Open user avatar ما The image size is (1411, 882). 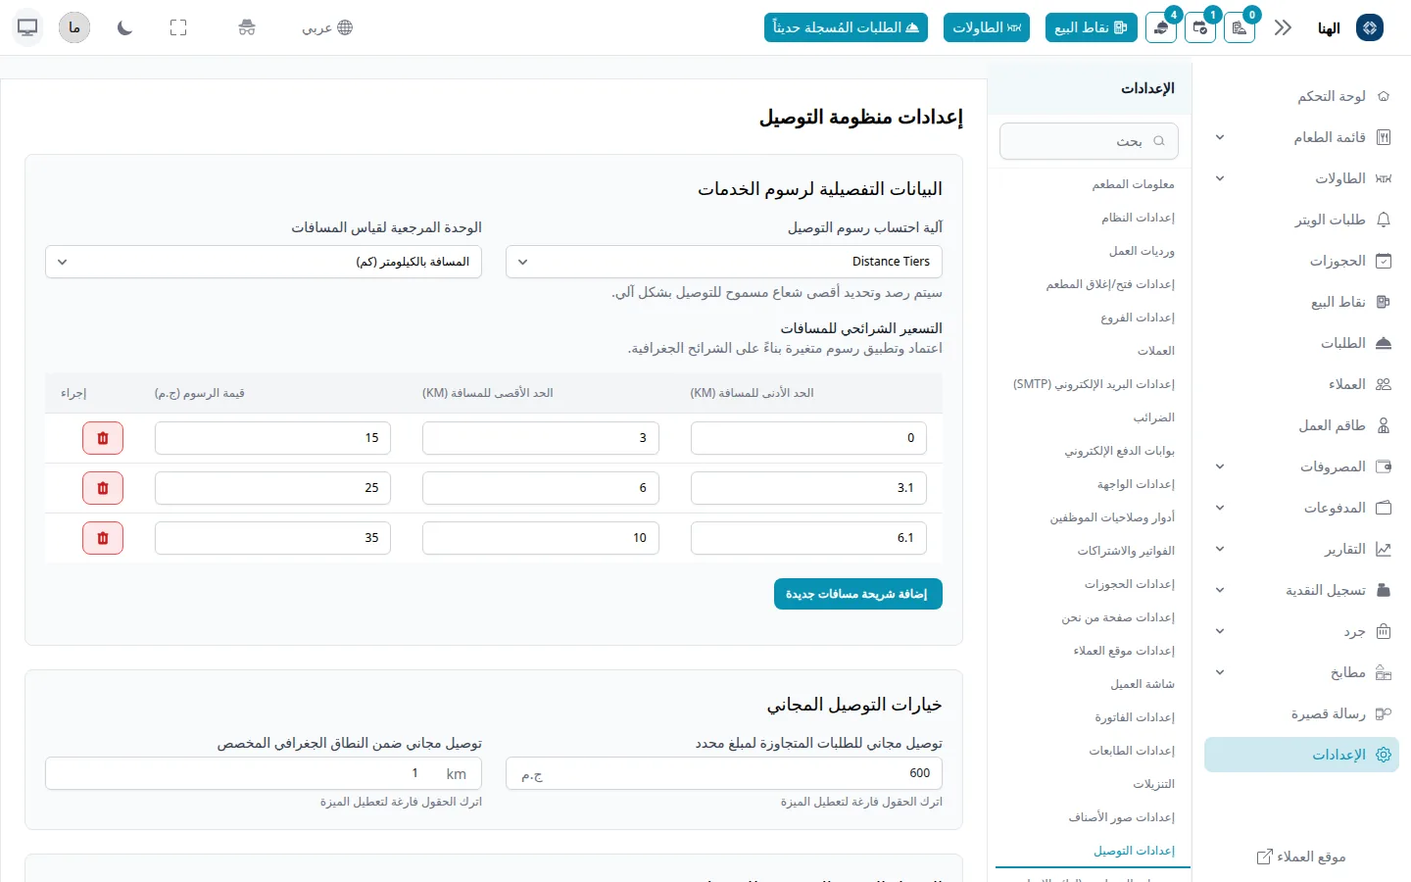[x=74, y=27]
